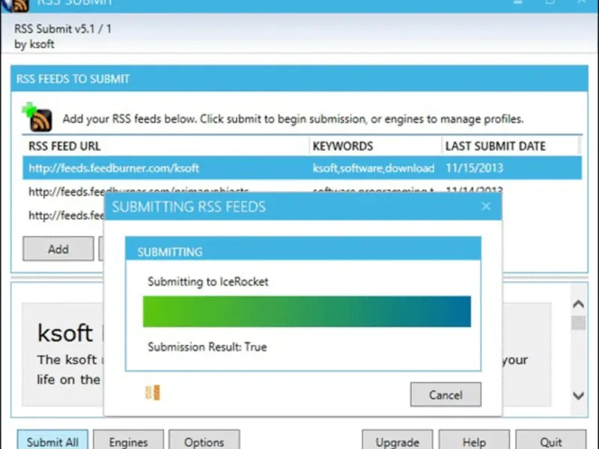Click the add RSS feed icon
Viewport: 599px width, 449px height.
37,117
